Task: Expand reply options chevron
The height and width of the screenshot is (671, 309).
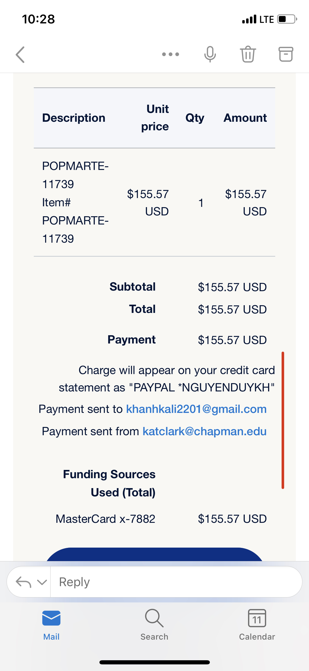Action: [42, 582]
